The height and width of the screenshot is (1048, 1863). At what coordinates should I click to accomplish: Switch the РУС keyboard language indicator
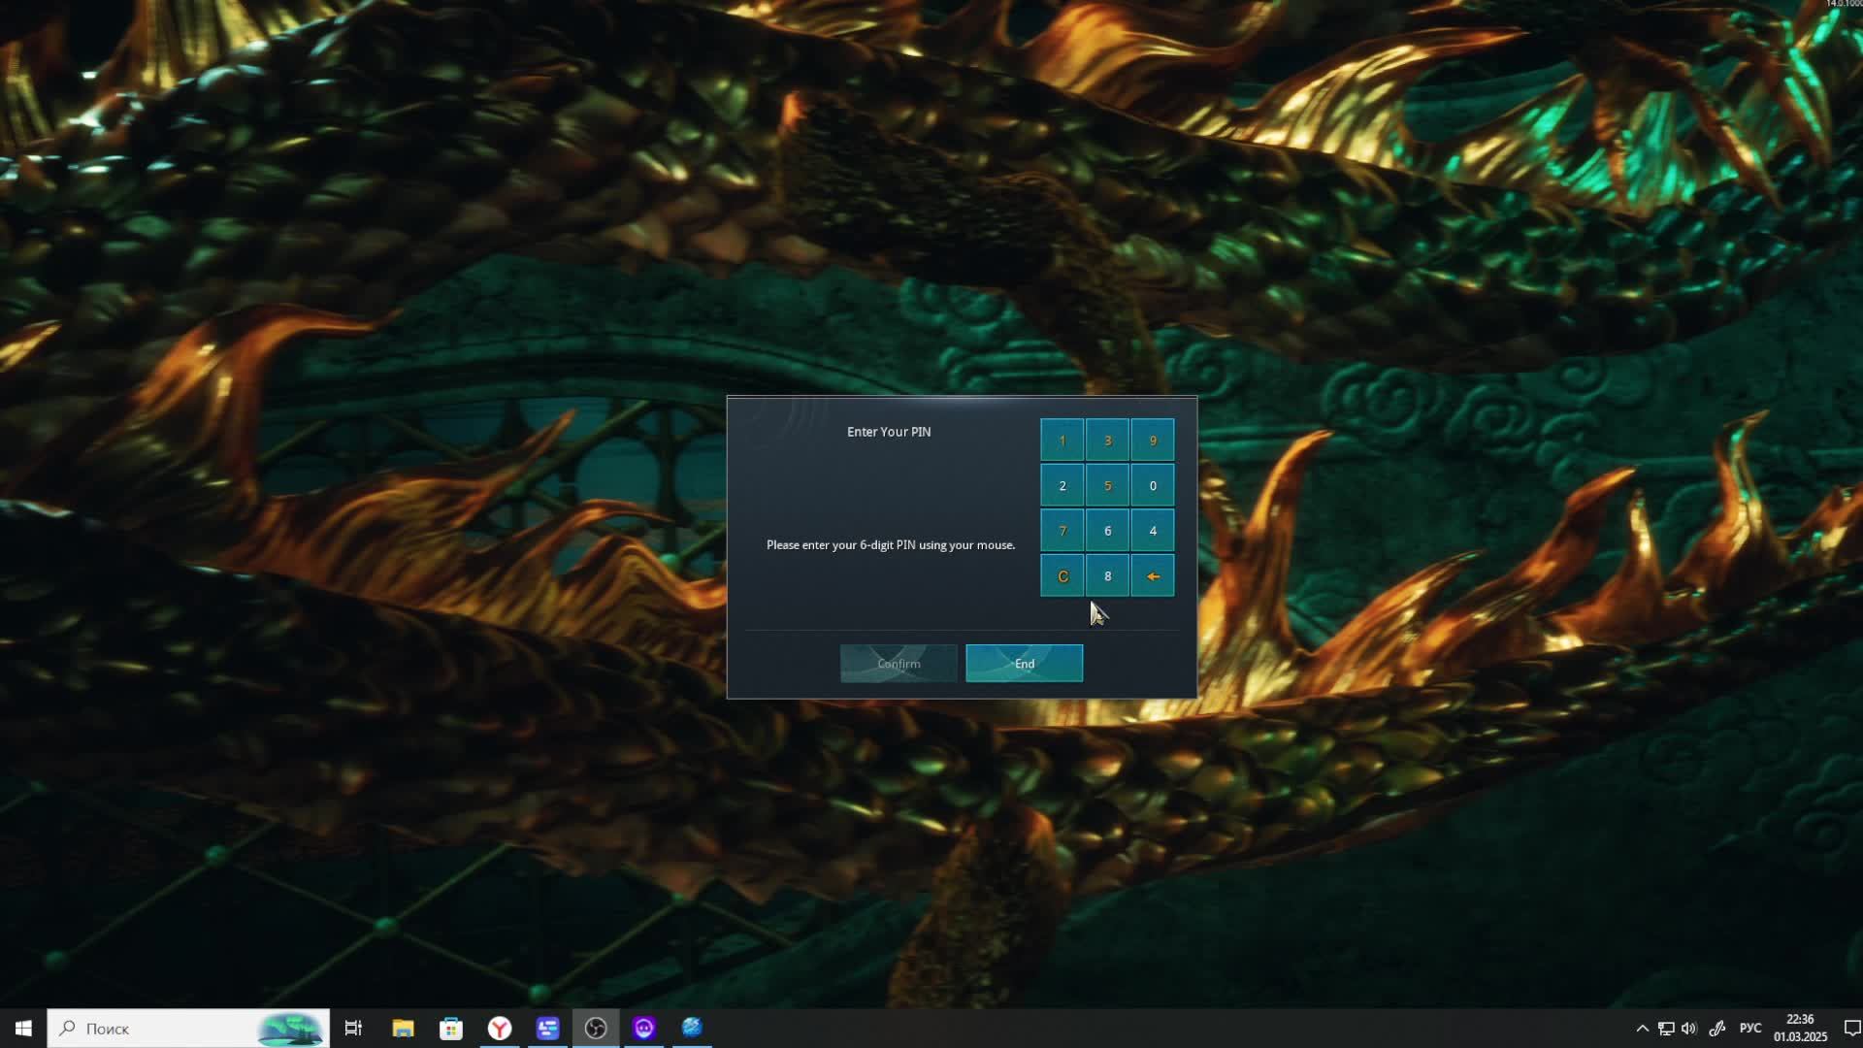click(1750, 1029)
